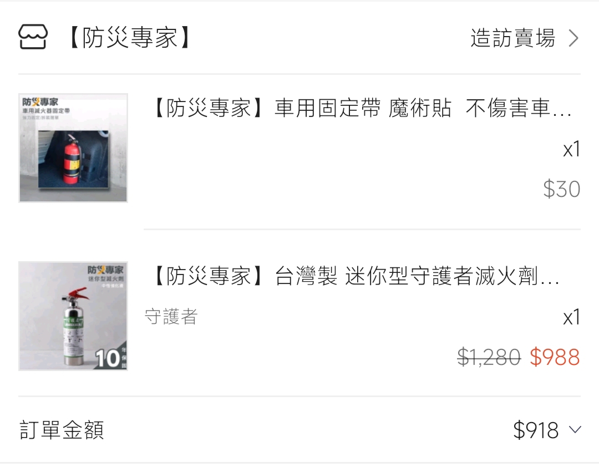Tap the 防災專家 logo on the strap thumbnail

[40, 102]
